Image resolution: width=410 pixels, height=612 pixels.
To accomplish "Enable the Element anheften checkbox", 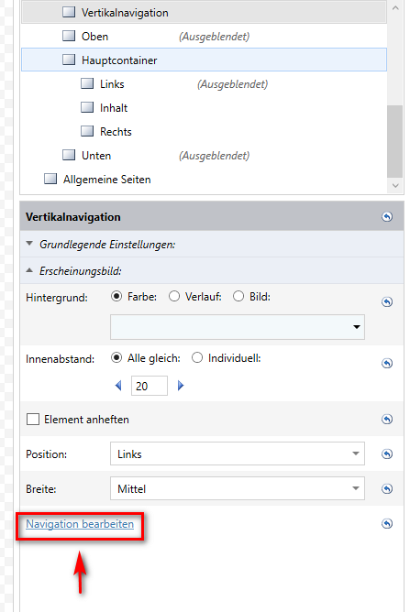I will pos(33,420).
